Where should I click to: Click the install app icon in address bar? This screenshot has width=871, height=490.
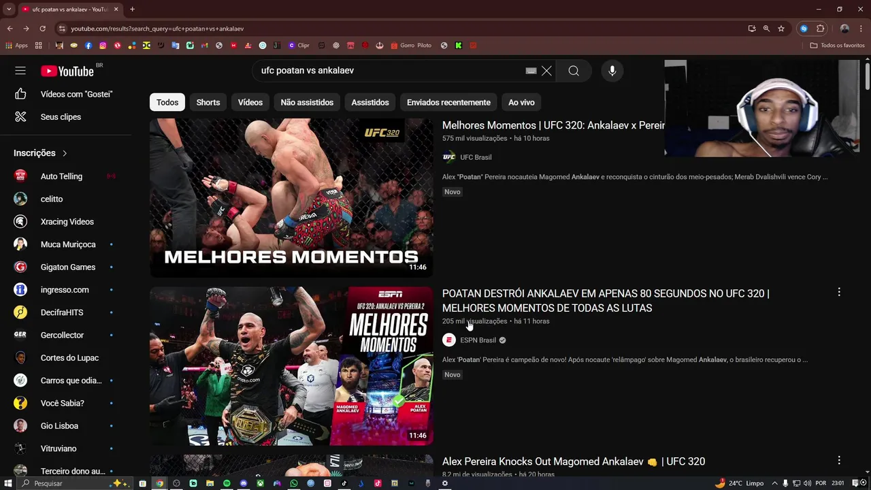(x=752, y=29)
